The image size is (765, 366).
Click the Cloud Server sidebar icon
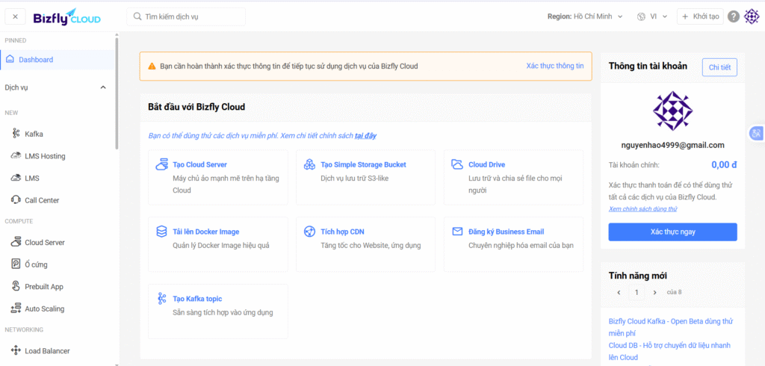tap(16, 243)
